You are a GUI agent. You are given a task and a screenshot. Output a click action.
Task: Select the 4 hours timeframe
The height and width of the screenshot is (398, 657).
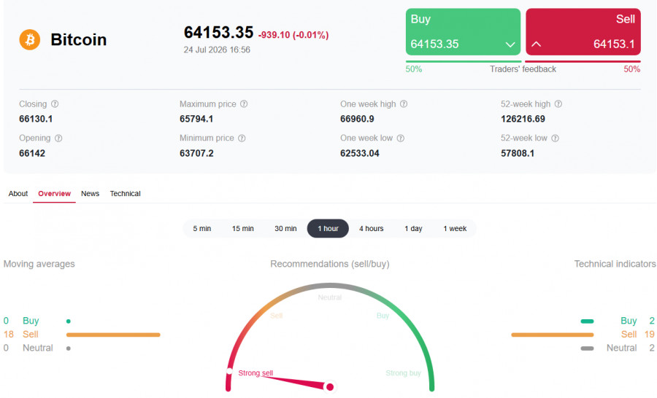372,228
